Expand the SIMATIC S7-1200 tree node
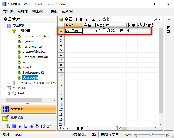Viewport: 174px width, 138px height. 9,83
